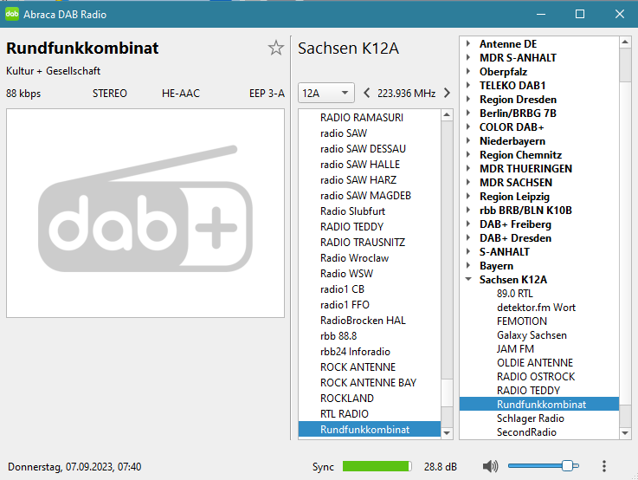This screenshot has height=480, width=638.
Task: Go to next channel frequency arrow
Action: tap(447, 94)
